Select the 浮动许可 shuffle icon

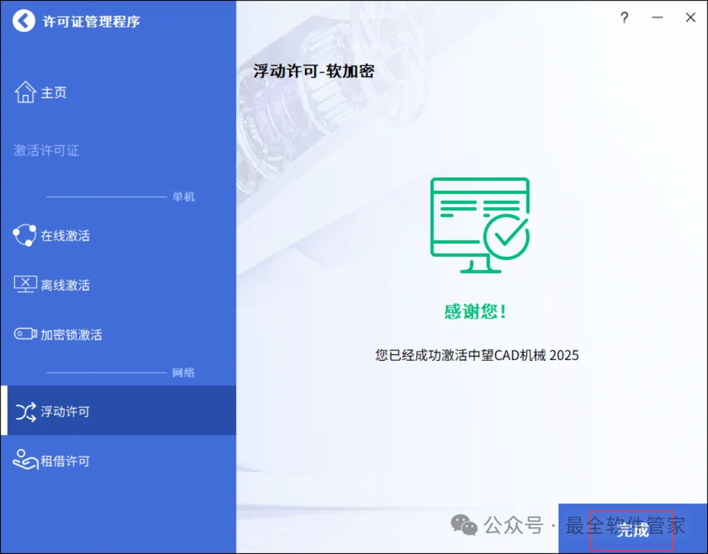click(26, 411)
